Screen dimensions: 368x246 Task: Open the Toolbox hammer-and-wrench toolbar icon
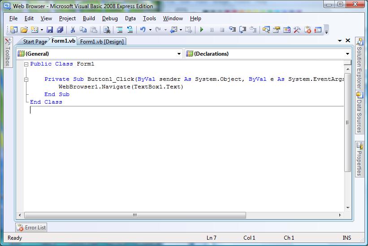coord(297,30)
